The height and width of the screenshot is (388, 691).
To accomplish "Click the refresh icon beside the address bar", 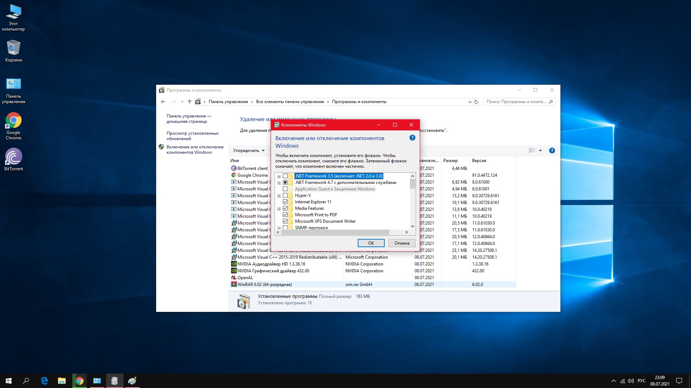I will [476, 102].
